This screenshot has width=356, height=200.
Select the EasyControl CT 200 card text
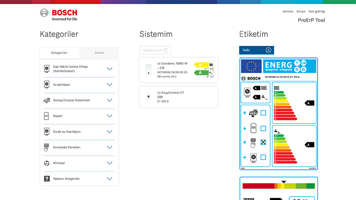(x=170, y=97)
